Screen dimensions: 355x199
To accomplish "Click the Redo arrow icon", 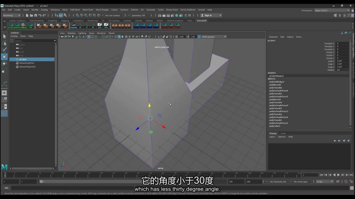I will click(x=44, y=15).
